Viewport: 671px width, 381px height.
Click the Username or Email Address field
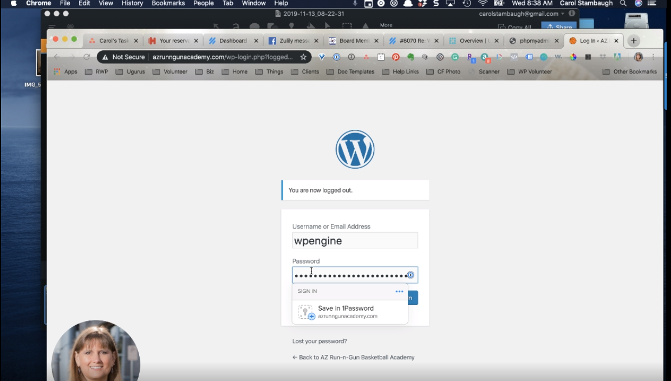355,241
